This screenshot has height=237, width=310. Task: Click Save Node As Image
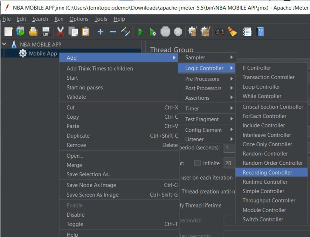(x=119, y=185)
